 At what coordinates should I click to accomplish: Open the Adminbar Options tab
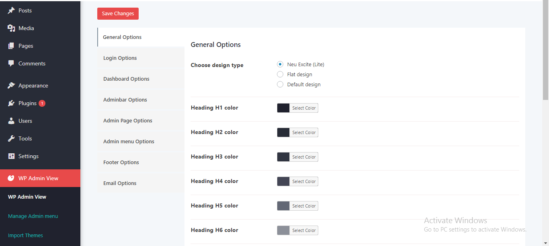(141, 100)
